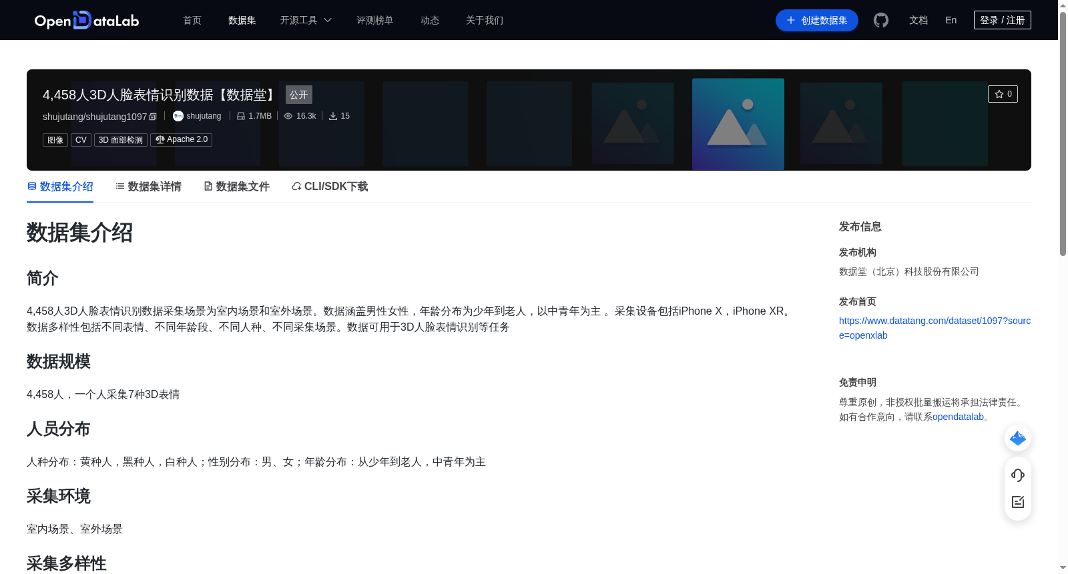Switch language with the En link
The width and height of the screenshot is (1068, 574).
pyautogui.click(x=951, y=21)
